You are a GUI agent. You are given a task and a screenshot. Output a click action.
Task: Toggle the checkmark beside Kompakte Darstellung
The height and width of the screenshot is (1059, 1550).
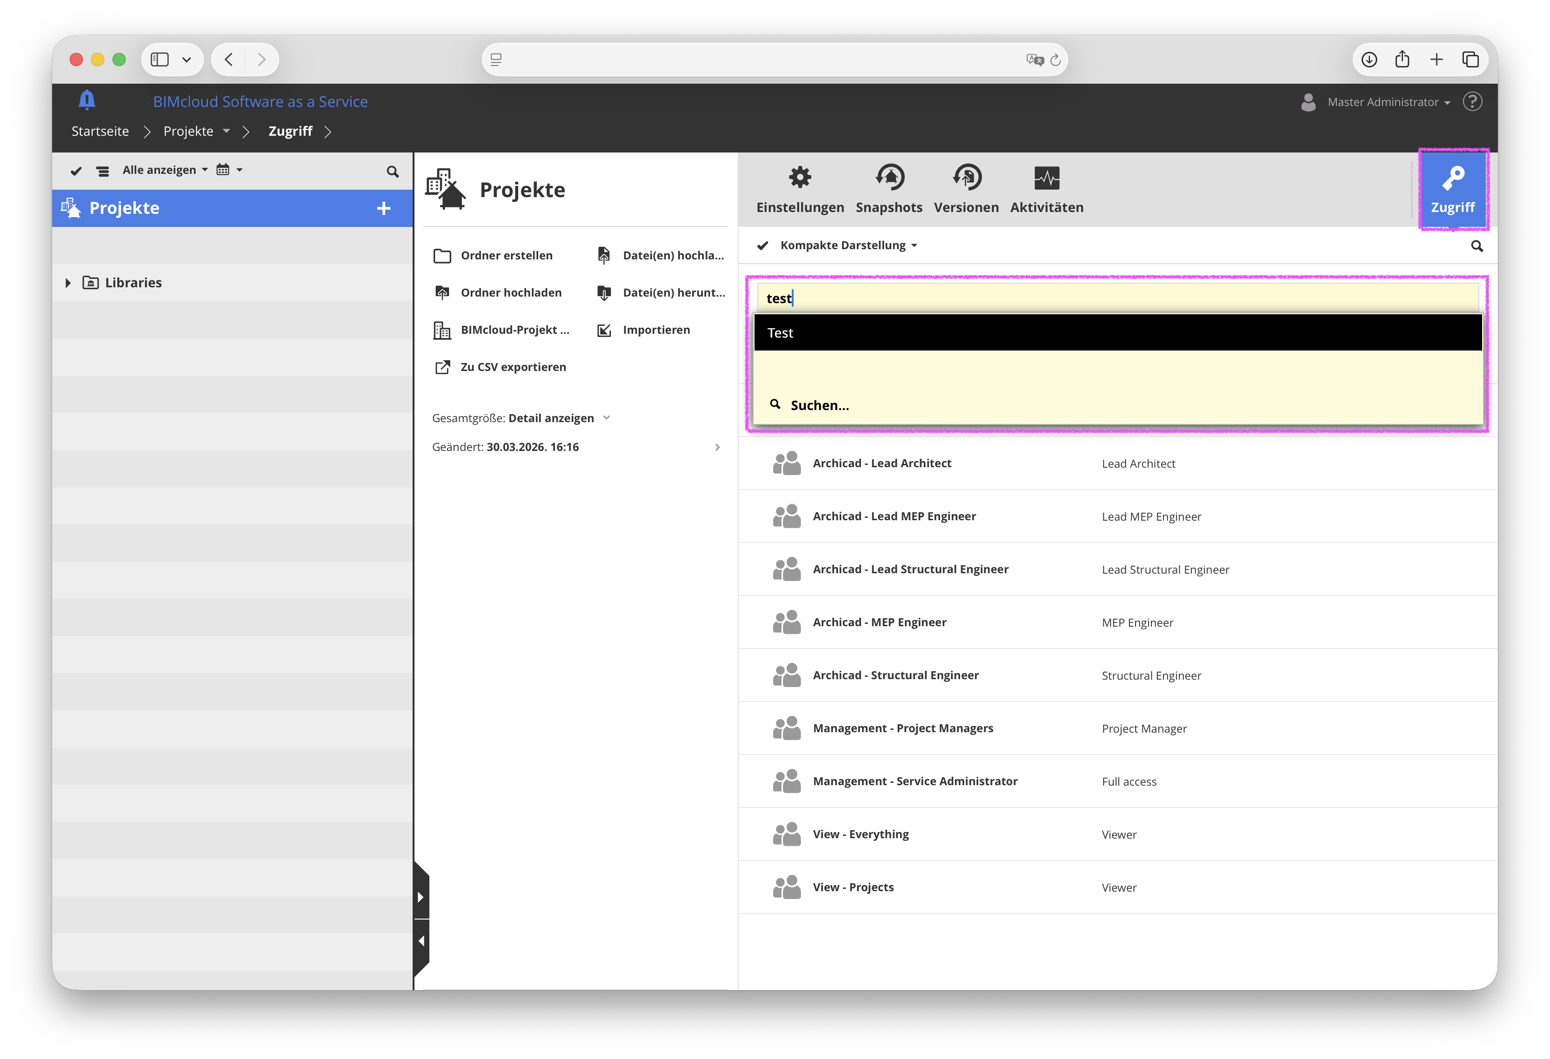click(762, 245)
